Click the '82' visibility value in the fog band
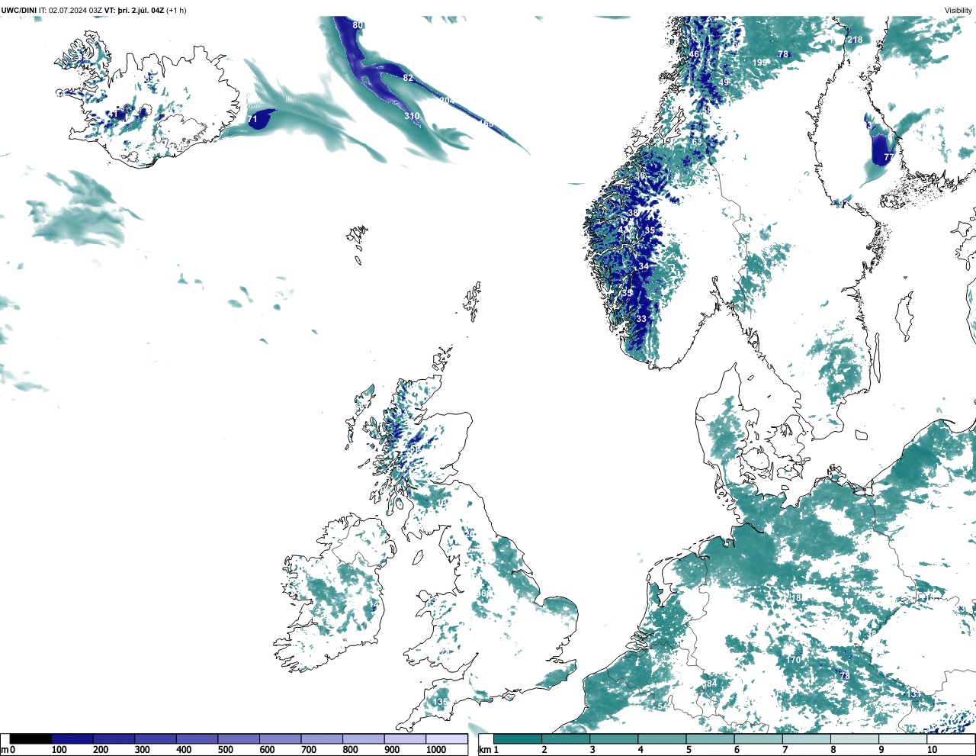 408,78
